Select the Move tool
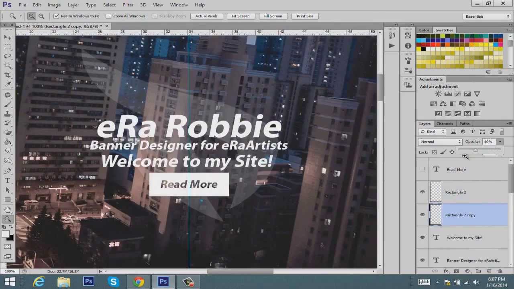The width and height of the screenshot is (514, 289). (8, 37)
